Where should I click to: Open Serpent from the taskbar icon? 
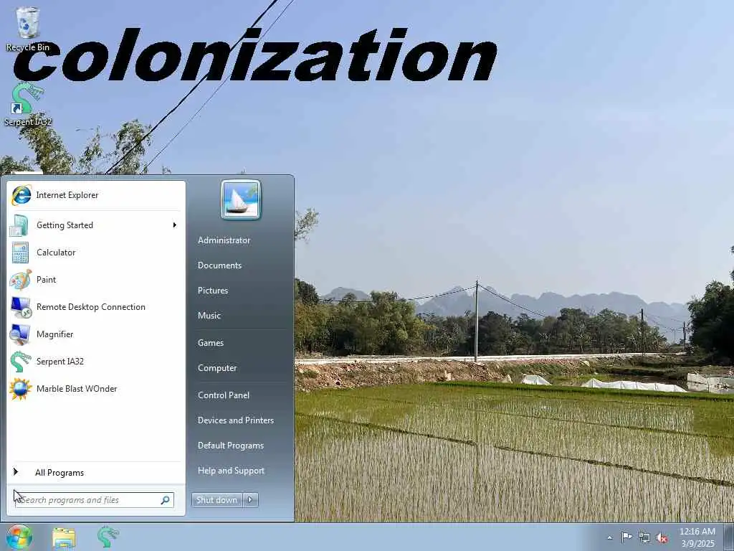pos(108,537)
